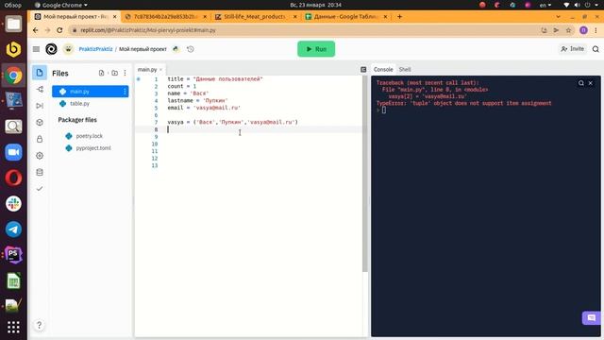Open the Chrome three-dot menu
Viewport: 604px width, 340px height.
coord(596,30)
